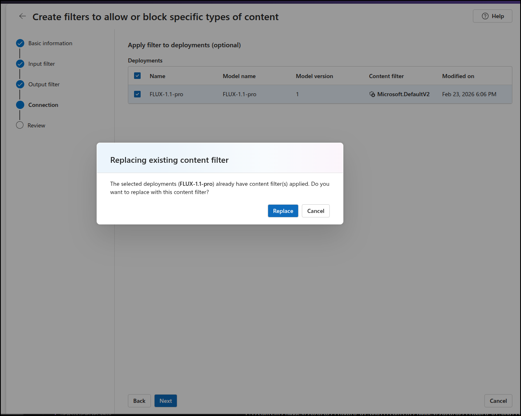Sort by the Modified on column header

point(458,76)
